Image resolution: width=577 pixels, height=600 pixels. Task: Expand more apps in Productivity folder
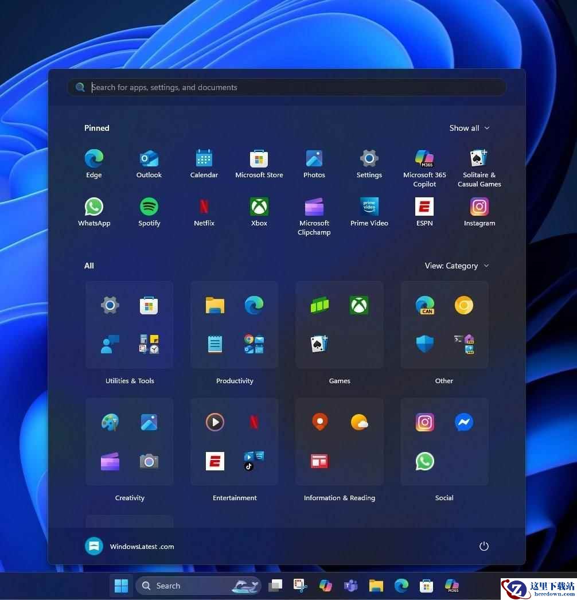click(254, 344)
